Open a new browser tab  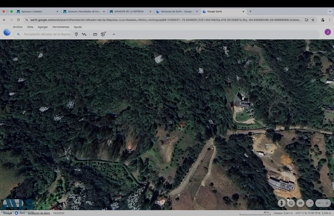point(250,12)
